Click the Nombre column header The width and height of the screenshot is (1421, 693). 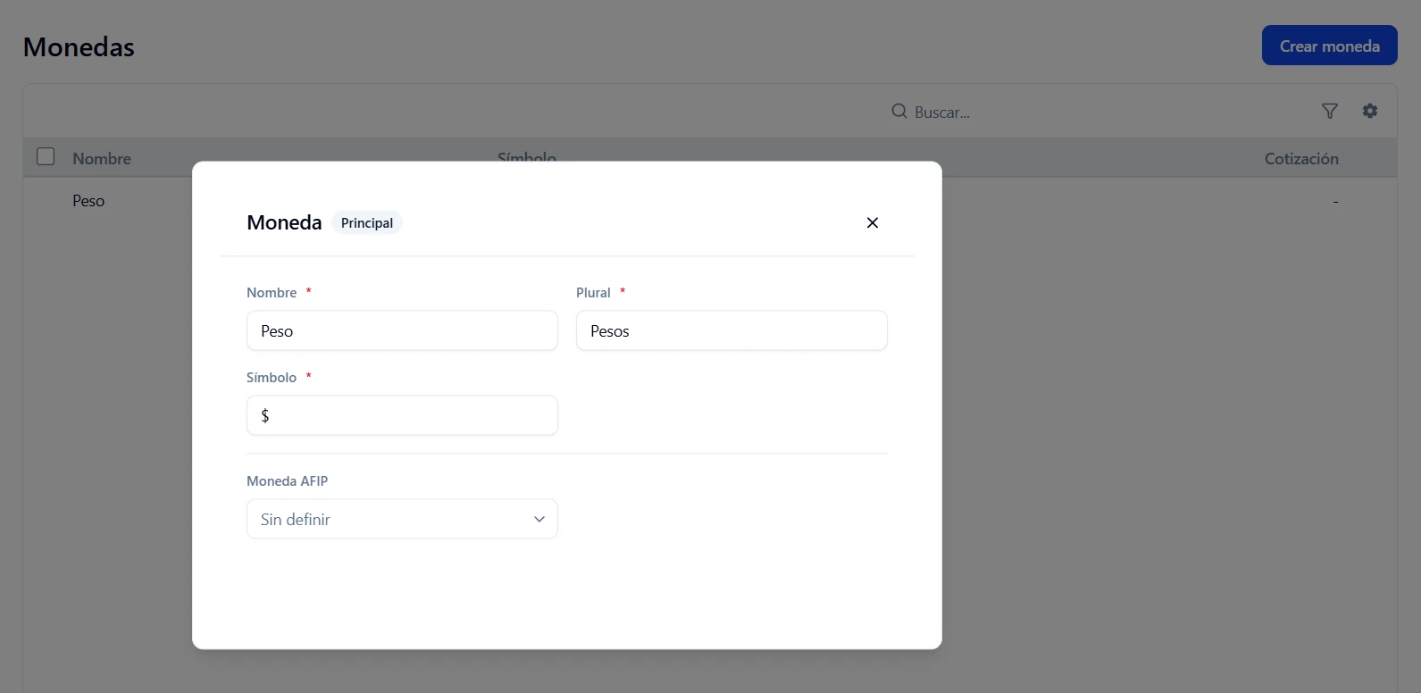[x=102, y=158]
